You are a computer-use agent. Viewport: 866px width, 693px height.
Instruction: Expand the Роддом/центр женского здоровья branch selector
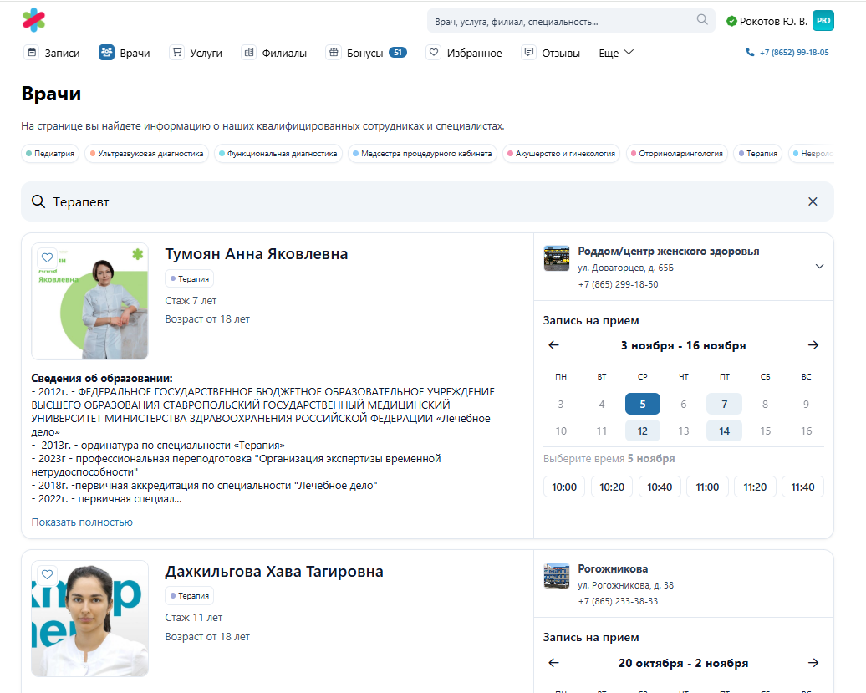pyautogui.click(x=819, y=267)
